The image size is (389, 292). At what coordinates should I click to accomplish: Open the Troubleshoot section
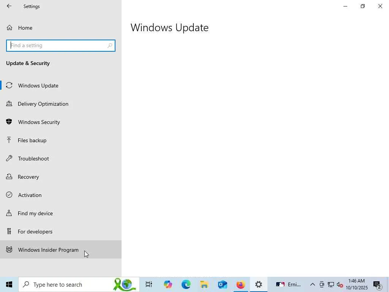point(61,159)
